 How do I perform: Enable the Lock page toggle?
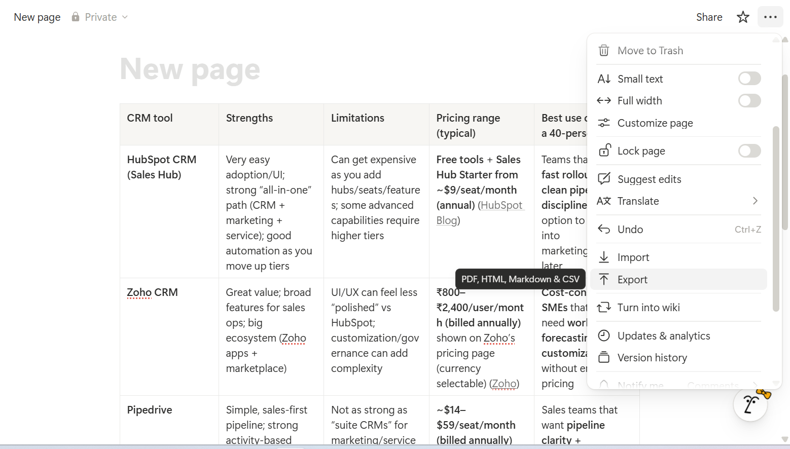click(x=749, y=151)
